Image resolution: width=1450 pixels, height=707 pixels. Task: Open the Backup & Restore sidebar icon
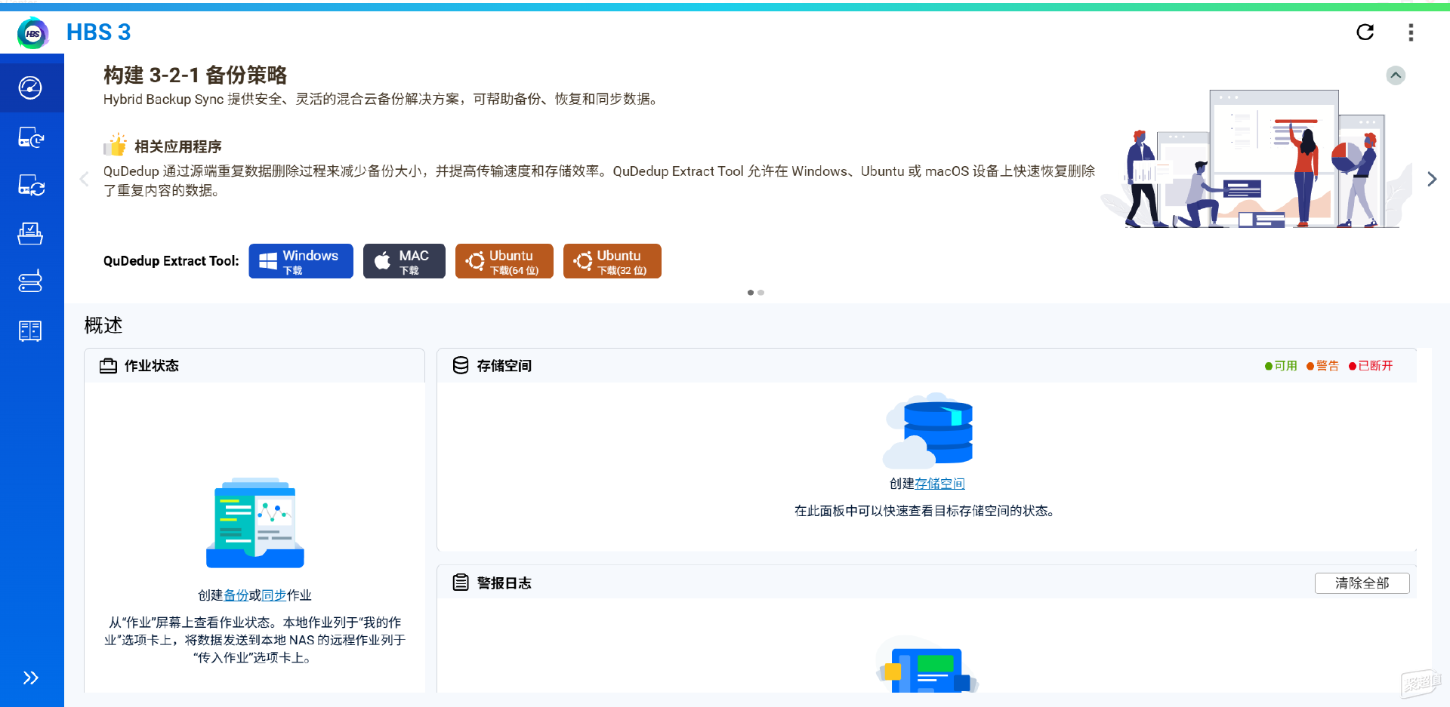tap(31, 137)
